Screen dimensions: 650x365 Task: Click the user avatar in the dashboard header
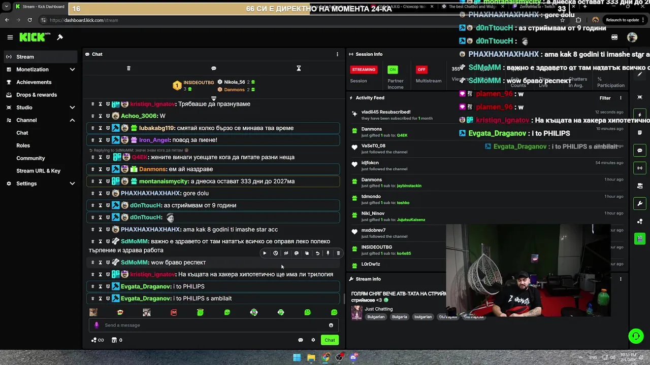pos(632,37)
